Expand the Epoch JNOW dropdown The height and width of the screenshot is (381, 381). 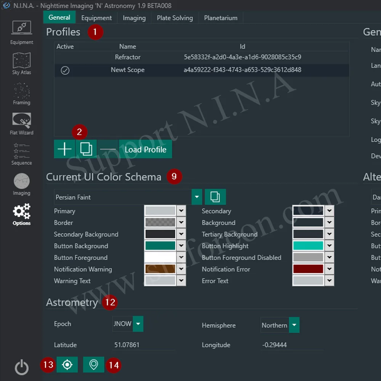point(138,323)
